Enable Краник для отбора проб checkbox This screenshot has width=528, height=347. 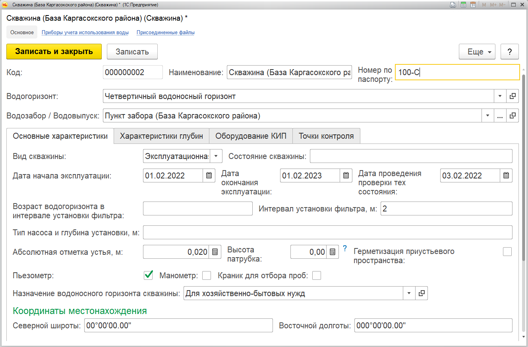tap(317, 275)
